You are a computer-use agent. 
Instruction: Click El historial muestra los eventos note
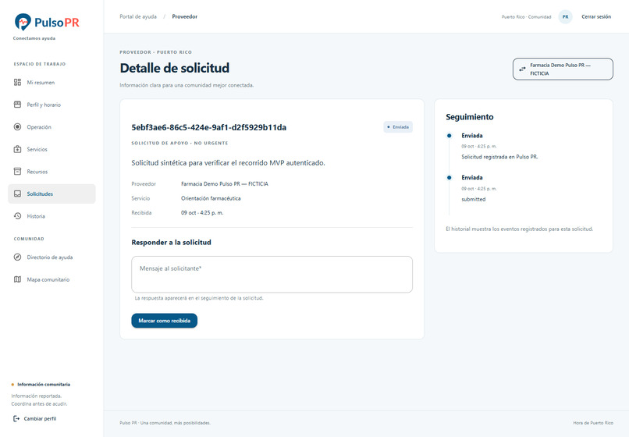point(520,229)
